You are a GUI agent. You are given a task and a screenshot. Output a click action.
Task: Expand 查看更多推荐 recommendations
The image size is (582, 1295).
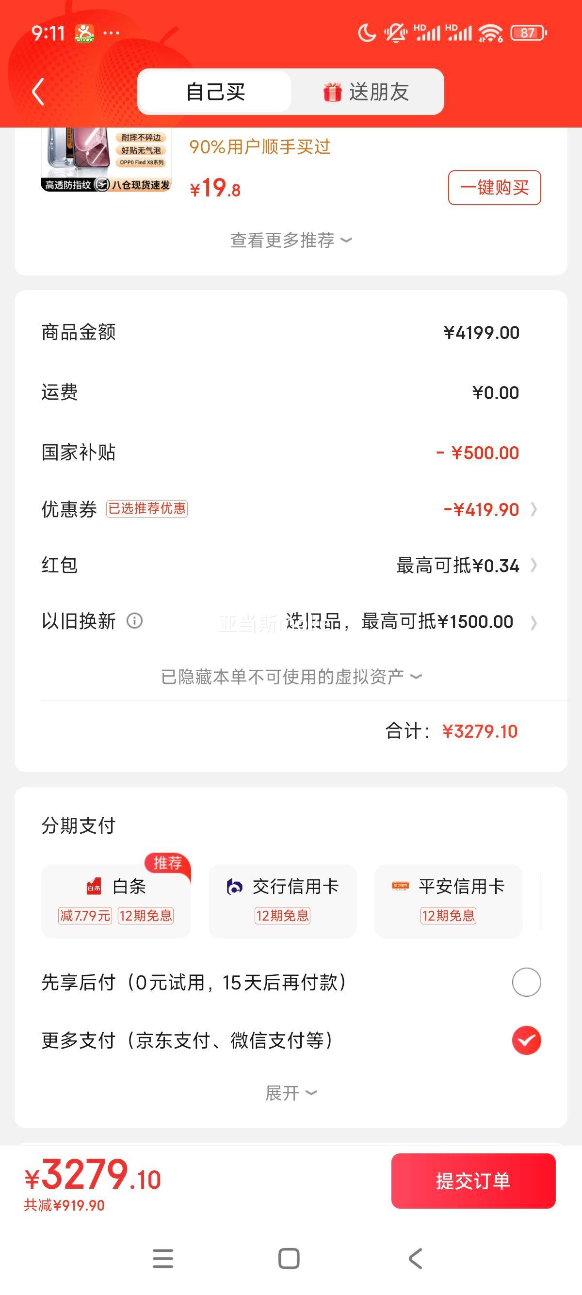291,240
